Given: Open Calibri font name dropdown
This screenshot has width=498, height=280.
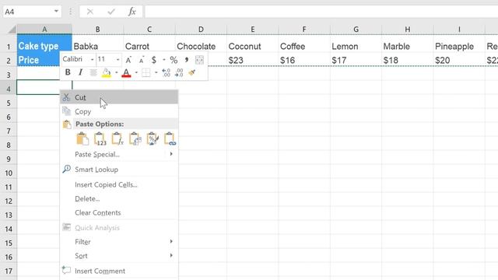Looking at the screenshot, I should [92, 59].
